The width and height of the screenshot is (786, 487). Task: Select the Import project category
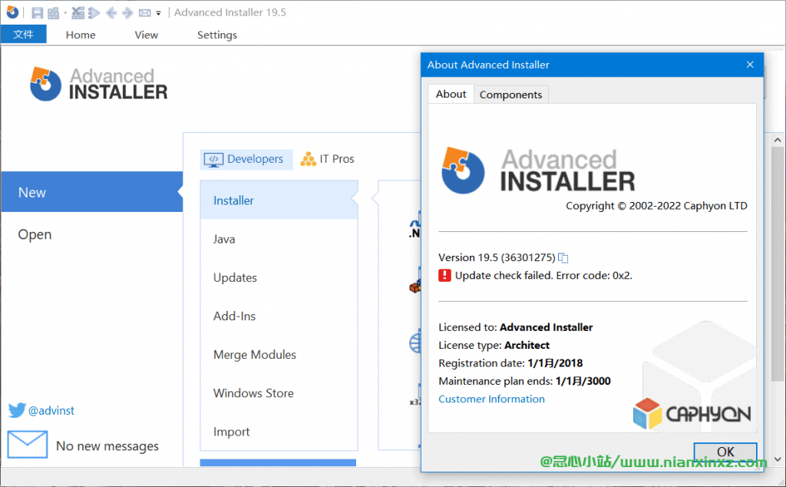click(279, 432)
